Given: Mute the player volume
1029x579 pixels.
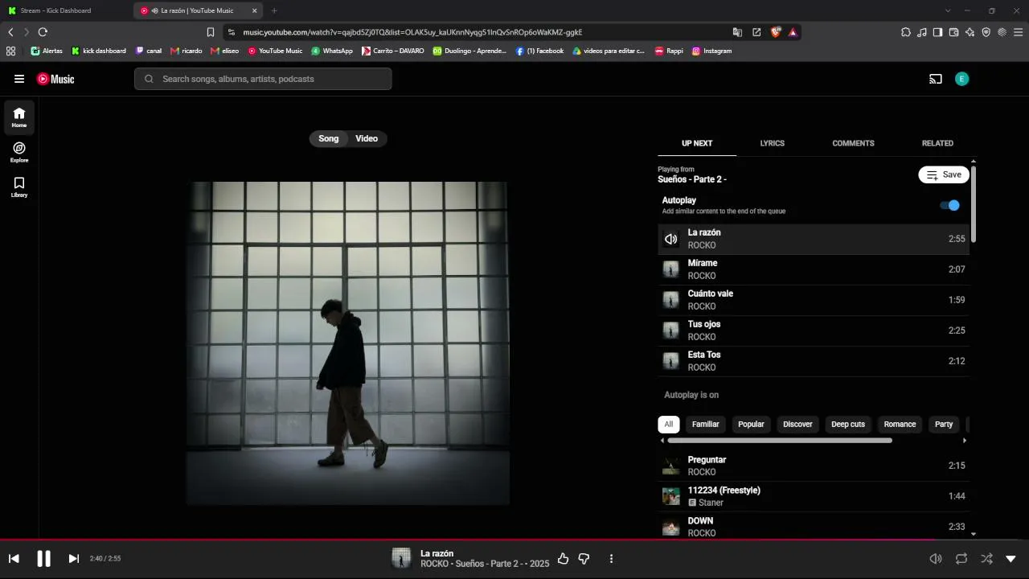Looking at the screenshot, I should (x=936, y=559).
